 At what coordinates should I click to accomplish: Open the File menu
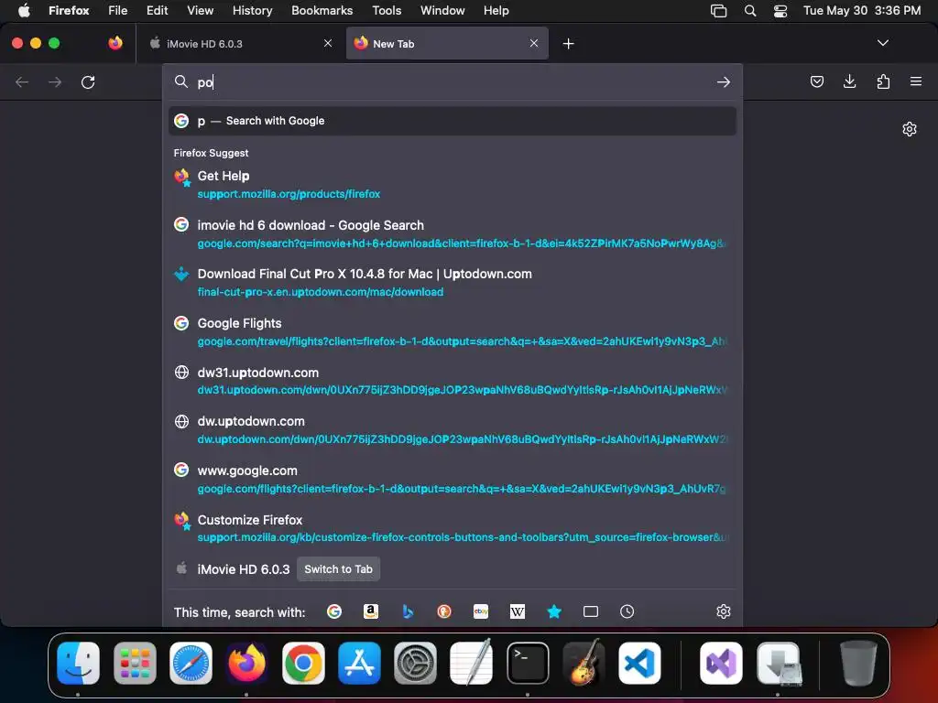118,11
